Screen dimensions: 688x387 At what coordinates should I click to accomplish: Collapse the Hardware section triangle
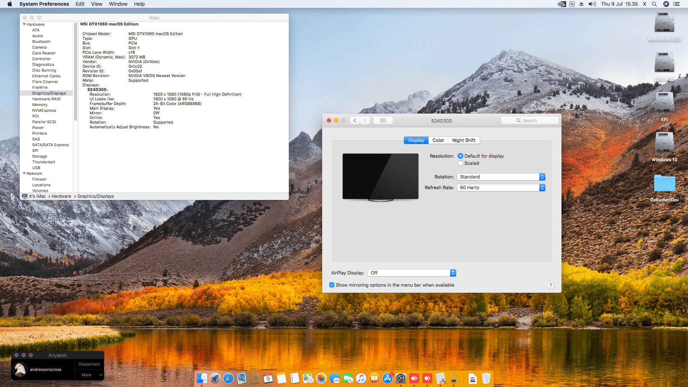tap(24, 24)
